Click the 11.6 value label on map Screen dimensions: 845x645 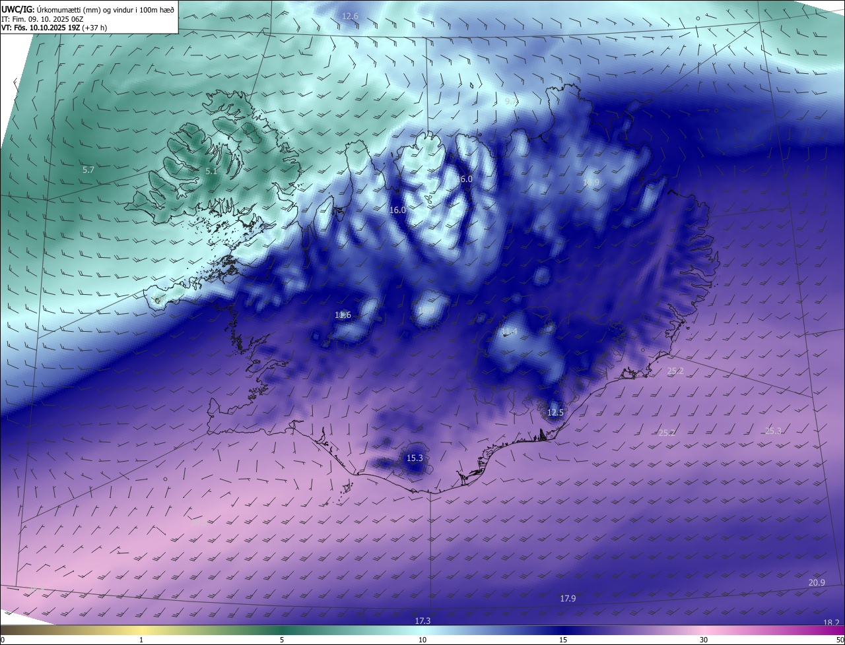343,315
